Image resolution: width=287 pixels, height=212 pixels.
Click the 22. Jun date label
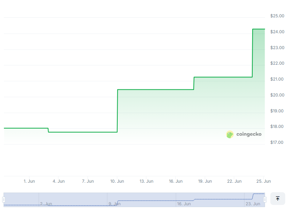pyautogui.click(x=234, y=181)
